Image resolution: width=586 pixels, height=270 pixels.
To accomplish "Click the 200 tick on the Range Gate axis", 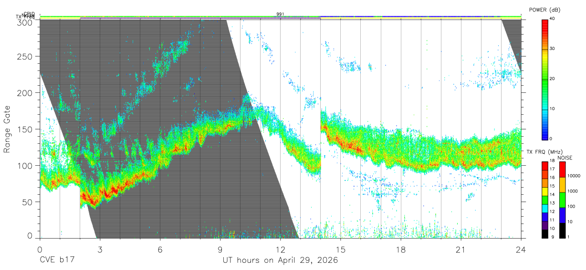I will click(25, 93).
